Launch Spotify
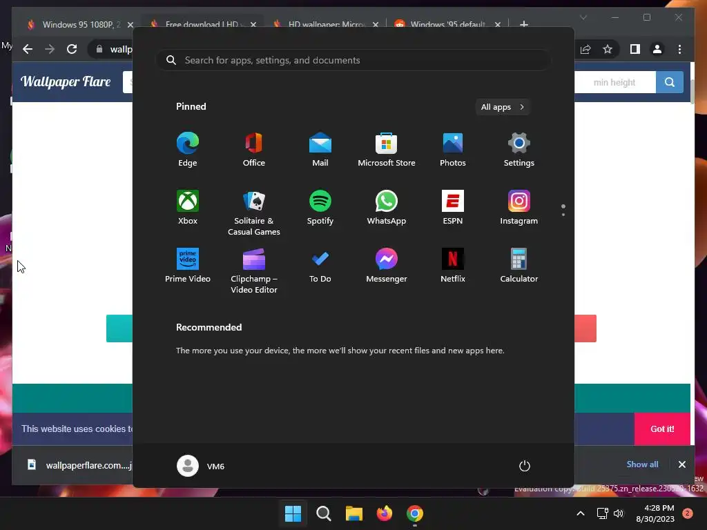Image resolution: width=707 pixels, height=530 pixels. coord(320,207)
